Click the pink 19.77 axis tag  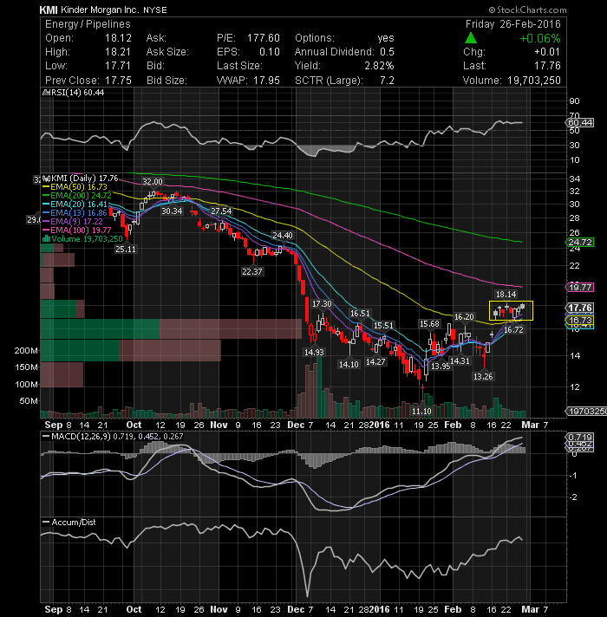[580, 287]
